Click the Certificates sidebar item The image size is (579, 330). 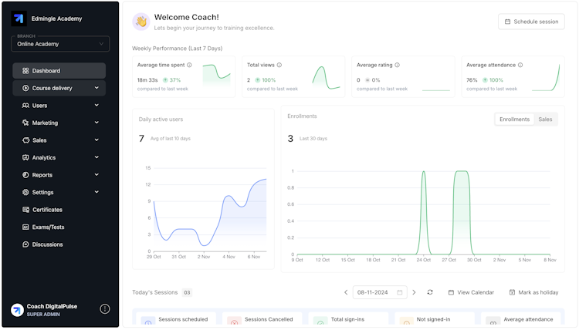[x=47, y=210]
